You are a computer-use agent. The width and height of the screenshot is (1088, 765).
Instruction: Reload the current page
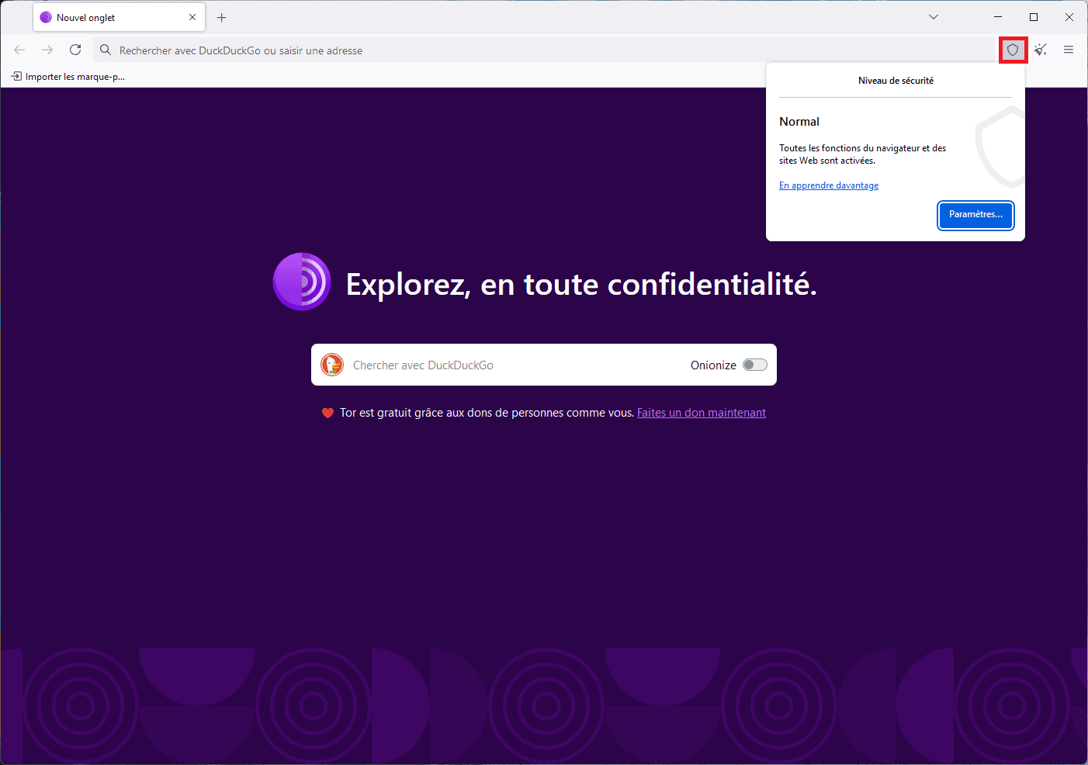(x=75, y=50)
